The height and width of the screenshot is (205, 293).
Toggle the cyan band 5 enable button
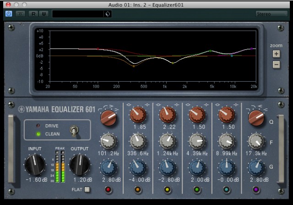click(x=227, y=189)
